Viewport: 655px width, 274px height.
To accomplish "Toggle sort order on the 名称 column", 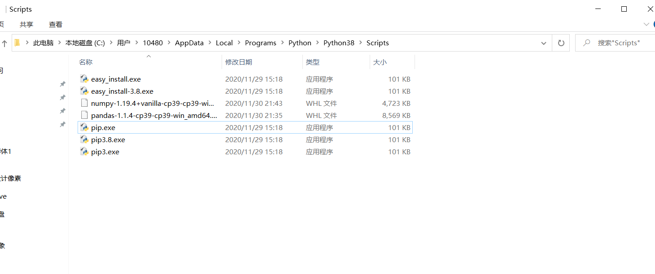I will (x=86, y=62).
